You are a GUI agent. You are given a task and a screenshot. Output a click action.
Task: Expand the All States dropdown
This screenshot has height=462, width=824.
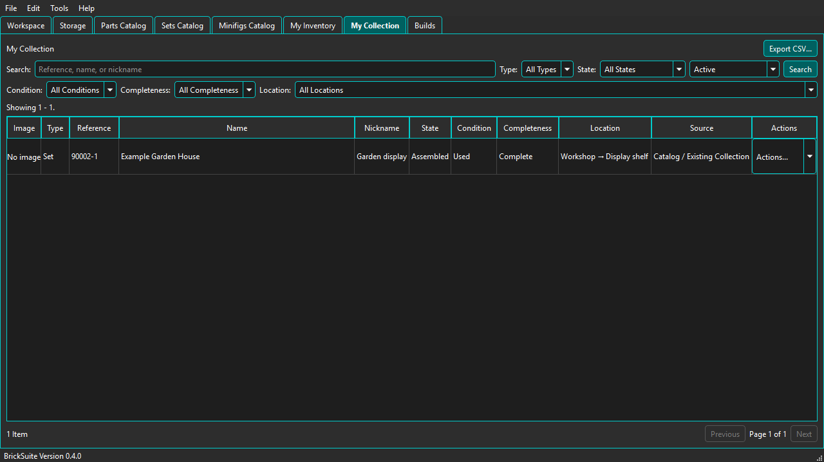642,70
